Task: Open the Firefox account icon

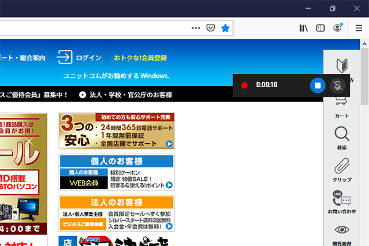Action: [338, 28]
